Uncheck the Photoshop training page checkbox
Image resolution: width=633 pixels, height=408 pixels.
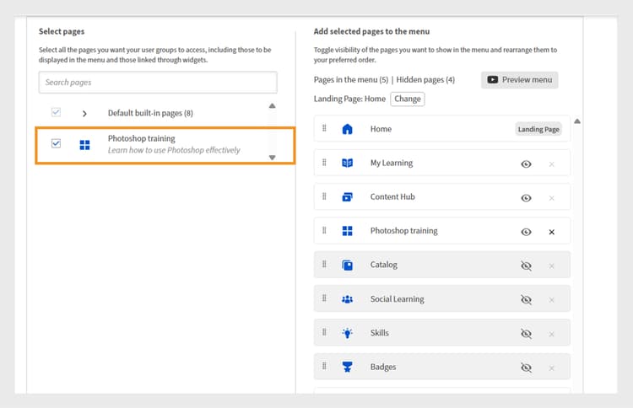[57, 144]
